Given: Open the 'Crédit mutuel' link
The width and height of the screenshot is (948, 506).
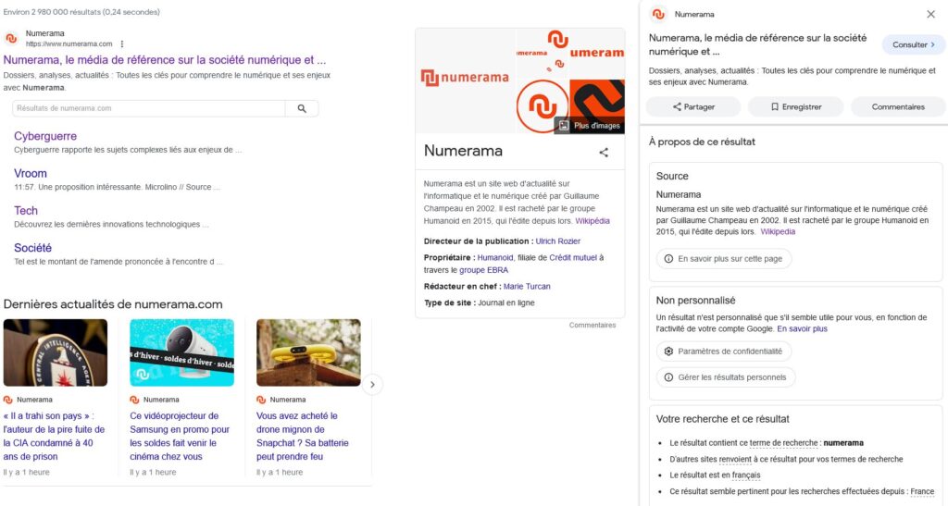Looking at the screenshot, I should (572, 257).
